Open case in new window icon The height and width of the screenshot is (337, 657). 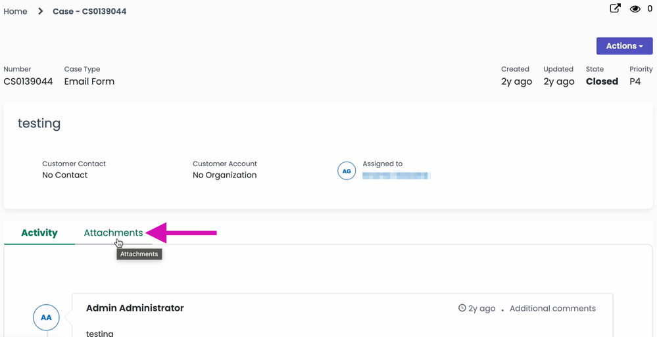615,9
